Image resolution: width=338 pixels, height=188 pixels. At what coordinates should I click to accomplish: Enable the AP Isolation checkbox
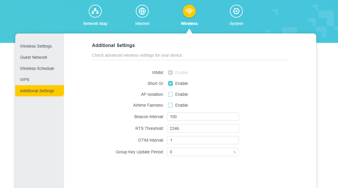point(170,94)
